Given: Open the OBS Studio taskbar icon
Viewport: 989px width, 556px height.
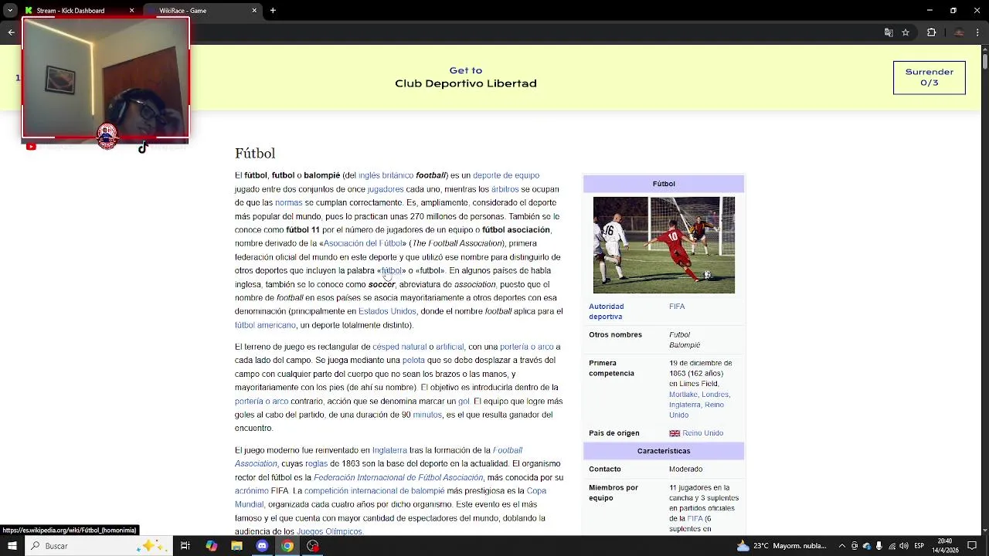Looking at the screenshot, I should (x=313, y=546).
